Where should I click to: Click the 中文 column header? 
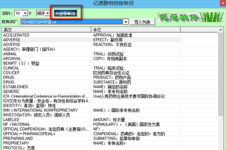(136, 30)
